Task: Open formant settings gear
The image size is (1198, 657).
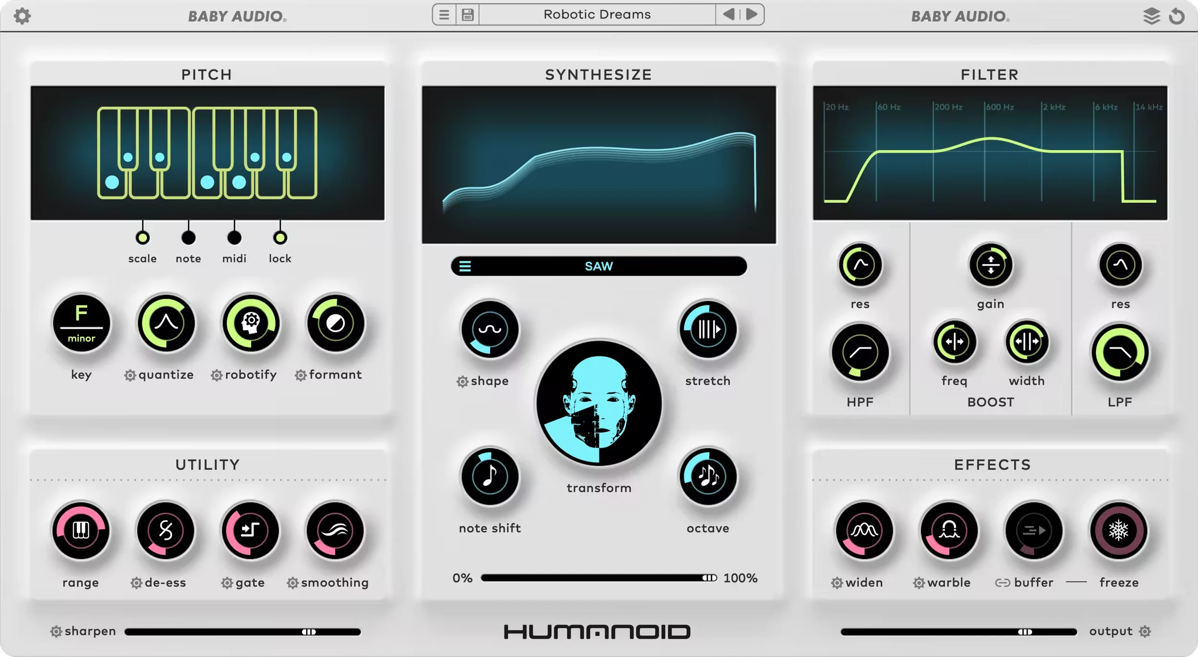Action: pyautogui.click(x=300, y=375)
